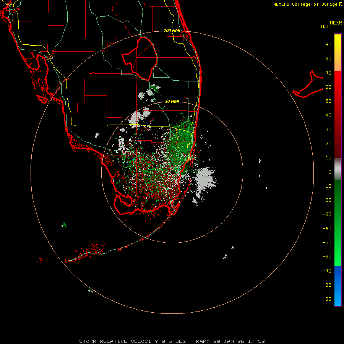Select the 17:52 timestamp

256,341
